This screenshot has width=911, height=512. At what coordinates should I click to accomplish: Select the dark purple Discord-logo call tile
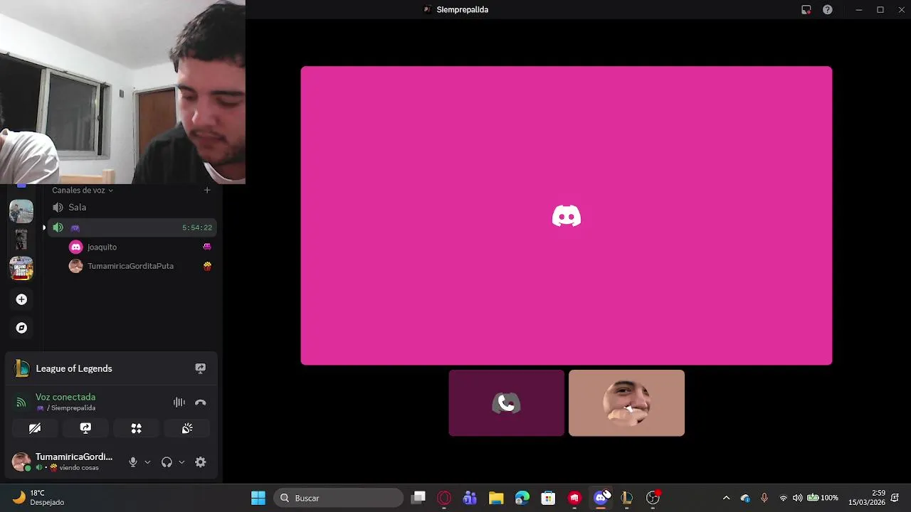point(506,403)
